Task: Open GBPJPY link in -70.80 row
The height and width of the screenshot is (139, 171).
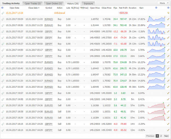Action: click(x=49, y=124)
